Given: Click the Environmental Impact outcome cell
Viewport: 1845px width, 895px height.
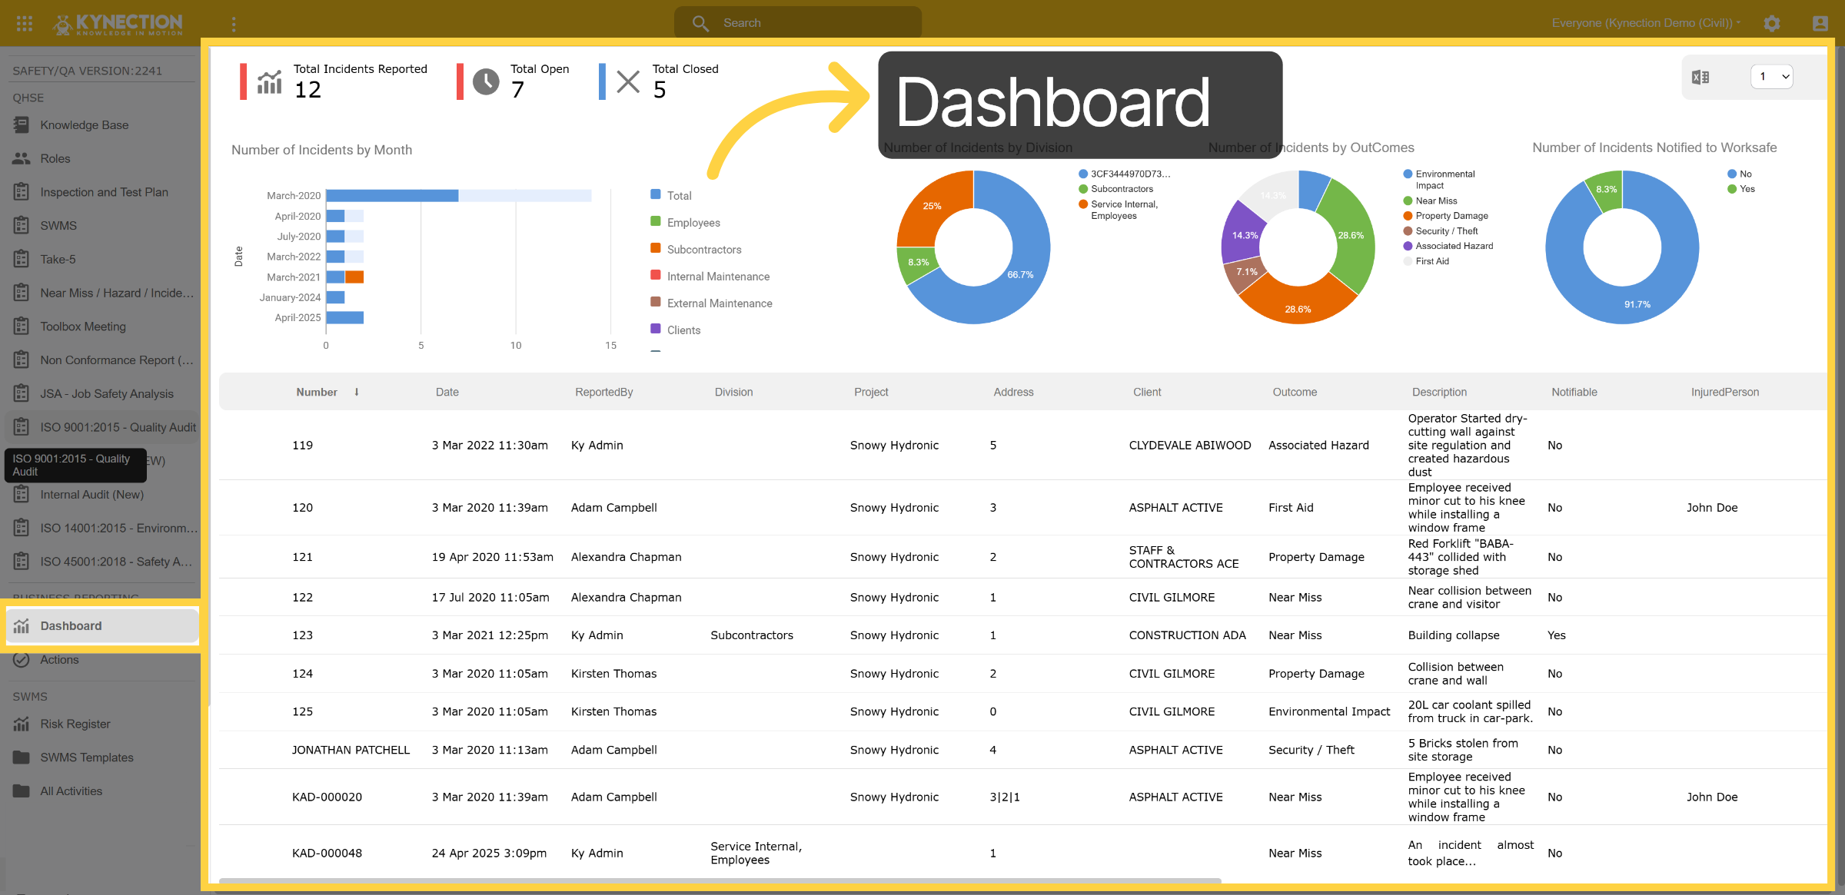Looking at the screenshot, I should point(1329,712).
